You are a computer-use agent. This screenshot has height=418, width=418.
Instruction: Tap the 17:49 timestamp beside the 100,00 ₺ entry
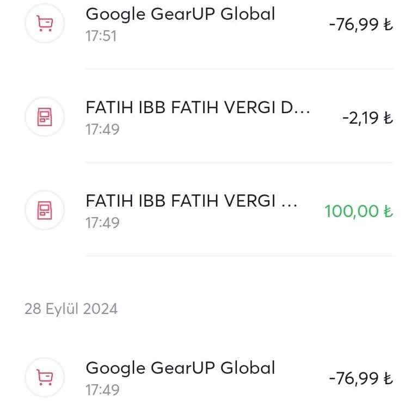point(102,223)
